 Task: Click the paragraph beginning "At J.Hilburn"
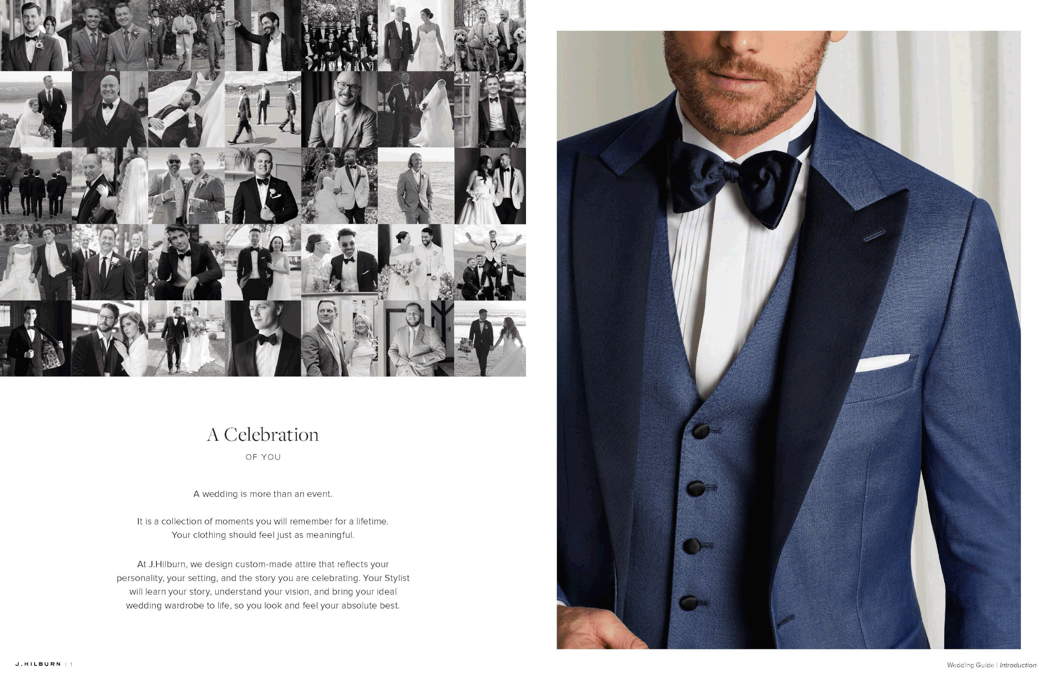263,585
